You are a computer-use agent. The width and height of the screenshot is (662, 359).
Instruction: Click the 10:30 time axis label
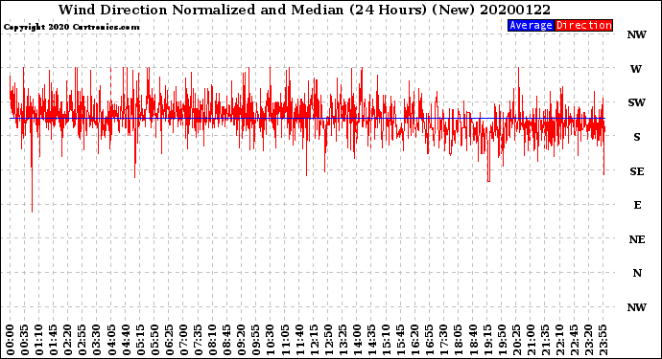pos(271,340)
